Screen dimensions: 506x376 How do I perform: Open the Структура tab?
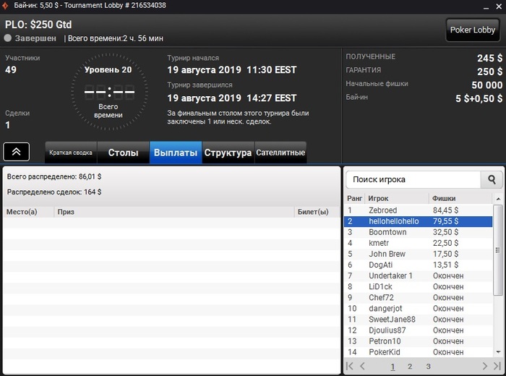pyautogui.click(x=228, y=153)
